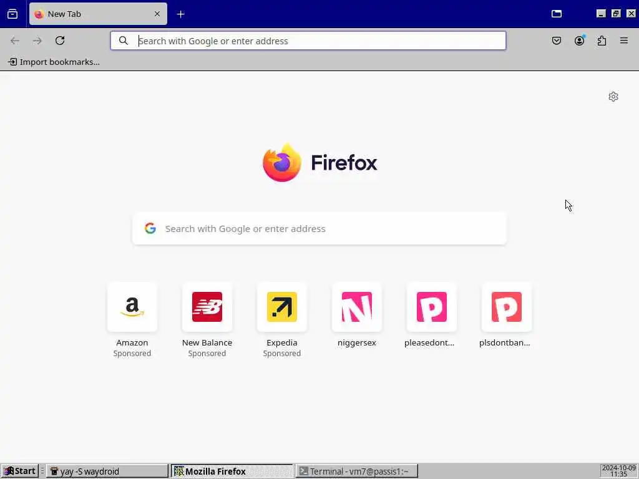The width and height of the screenshot is (639, 479).
Task: Click the taskbar clock date
Action: (618, 471)
